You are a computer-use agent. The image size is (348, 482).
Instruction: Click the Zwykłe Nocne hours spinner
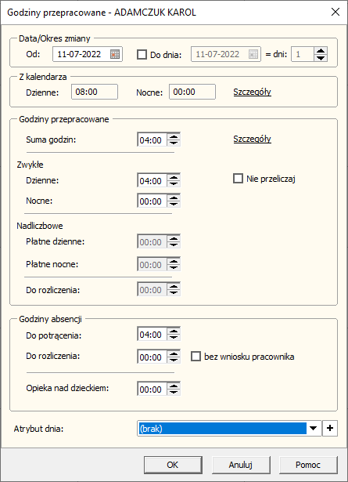pyautogui.click(x=174, y=201)
